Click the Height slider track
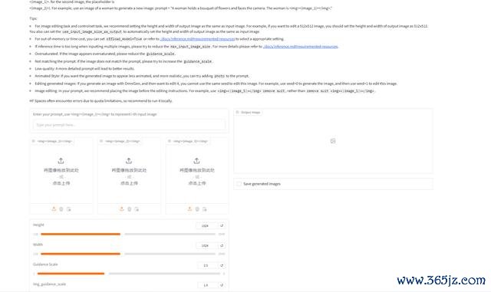This screenshot has width=491, height=292. (128, 234)
